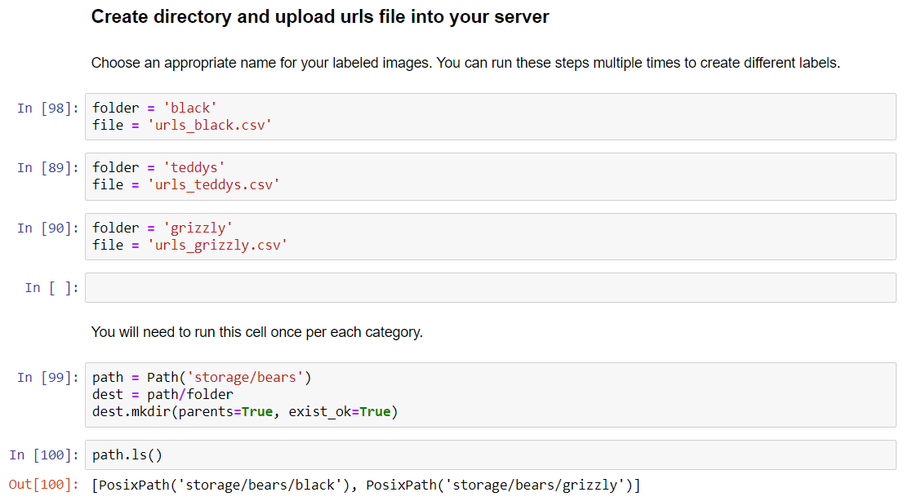This screenshot has height=501, width=908.
Task: Click the empty code cell
Action: click(491, 287)
